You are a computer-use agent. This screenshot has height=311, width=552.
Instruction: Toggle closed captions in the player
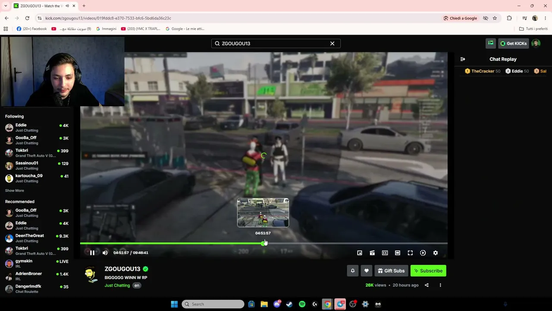click(385, 253)
